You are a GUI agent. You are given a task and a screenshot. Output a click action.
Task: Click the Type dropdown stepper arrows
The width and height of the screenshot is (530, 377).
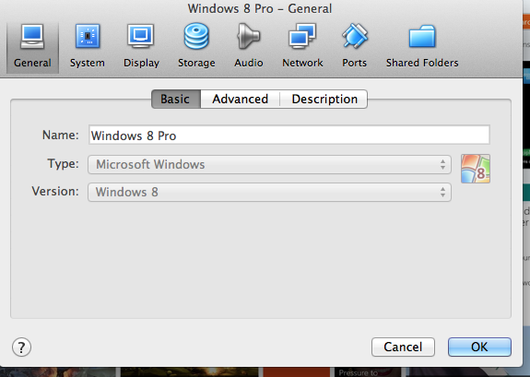(x=442, y=165)
